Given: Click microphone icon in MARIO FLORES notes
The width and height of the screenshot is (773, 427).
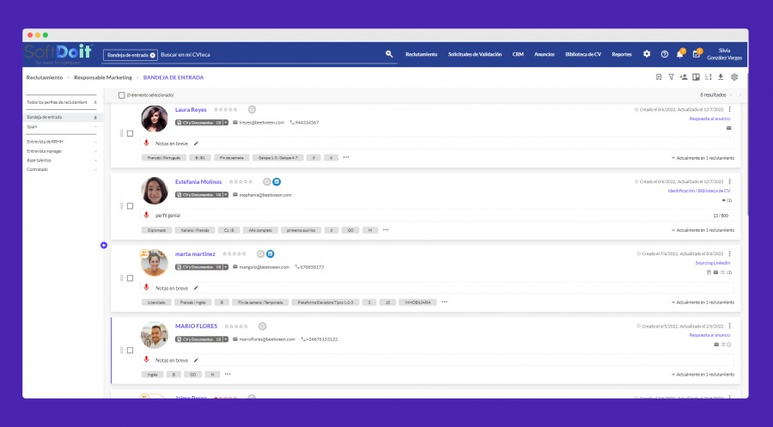Looking at the screenshot, I should tap(146, 359).
